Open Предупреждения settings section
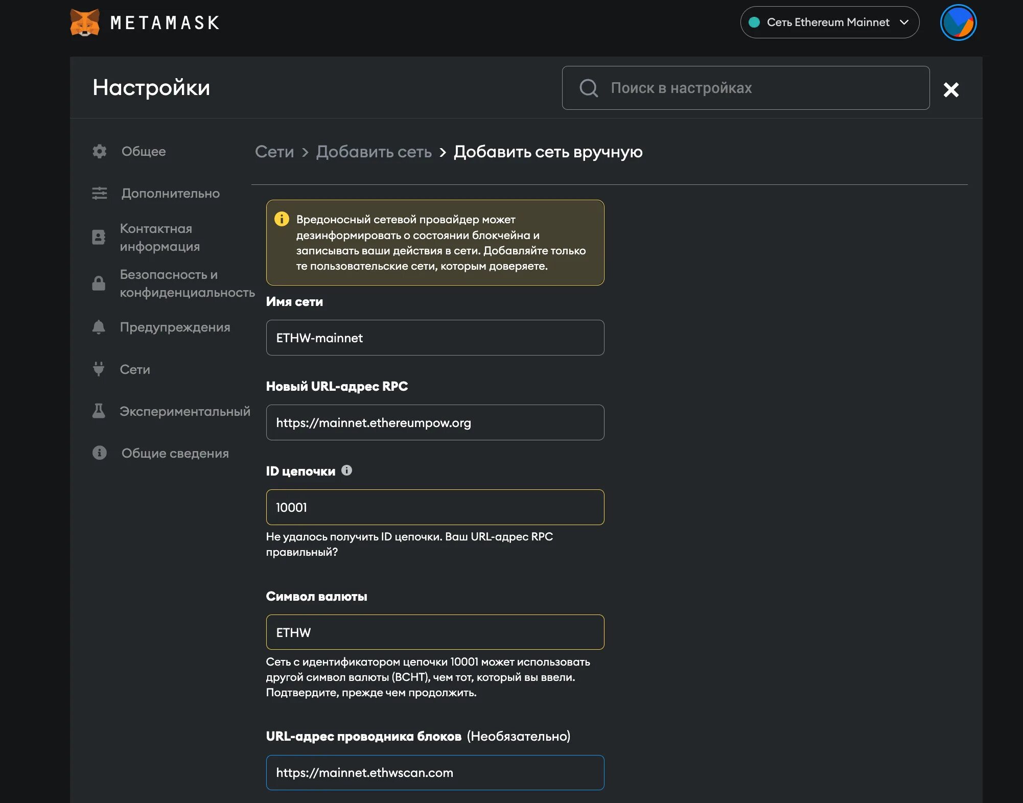The height and width of the screenshot is (803, 1023). [175, 327]
